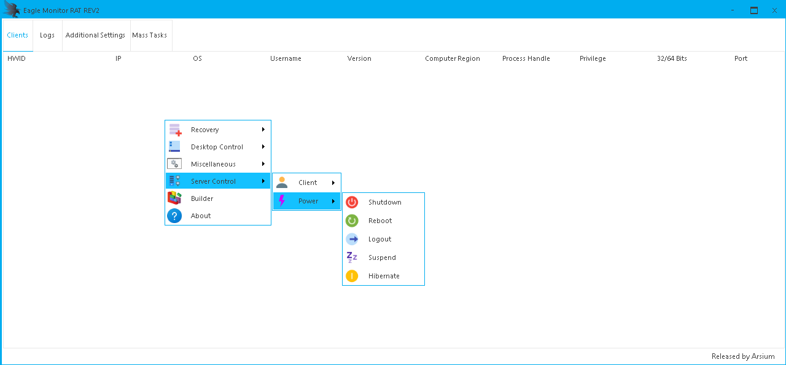786x365 pixels.
Task: Click the Released by Arsium status text
Action: point(742,356)
